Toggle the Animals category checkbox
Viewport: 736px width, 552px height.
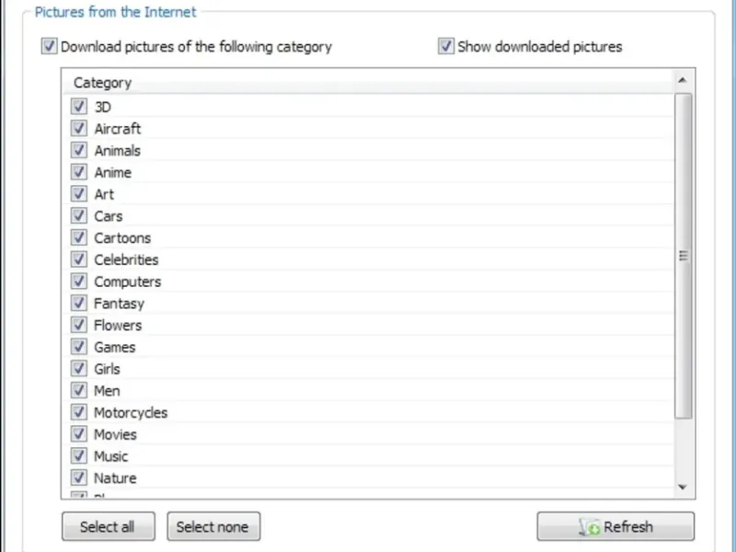(x=78, y=151)
